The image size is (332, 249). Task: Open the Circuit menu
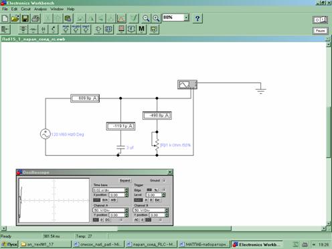tap(26, 9)
